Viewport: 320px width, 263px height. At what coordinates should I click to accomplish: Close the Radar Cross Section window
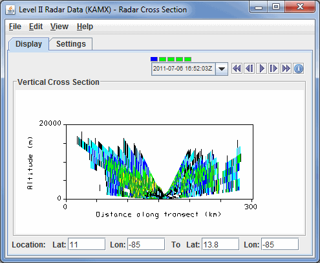point(300,7)
